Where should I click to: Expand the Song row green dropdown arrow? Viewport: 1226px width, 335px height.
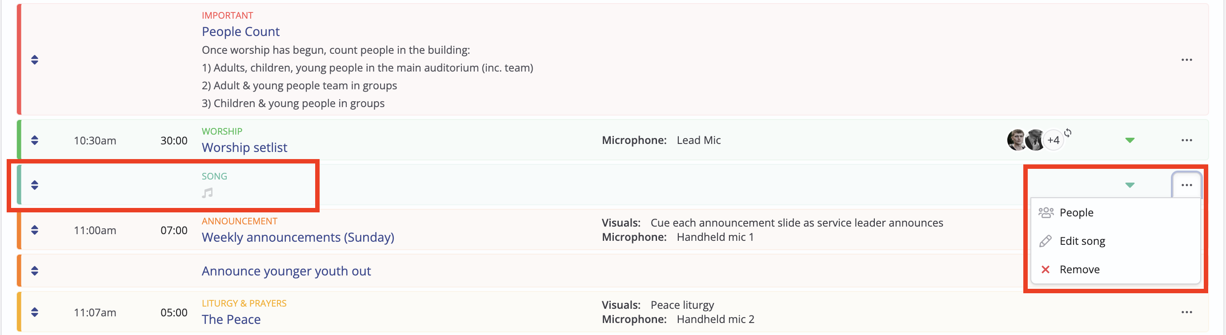tap(1130, 185)
